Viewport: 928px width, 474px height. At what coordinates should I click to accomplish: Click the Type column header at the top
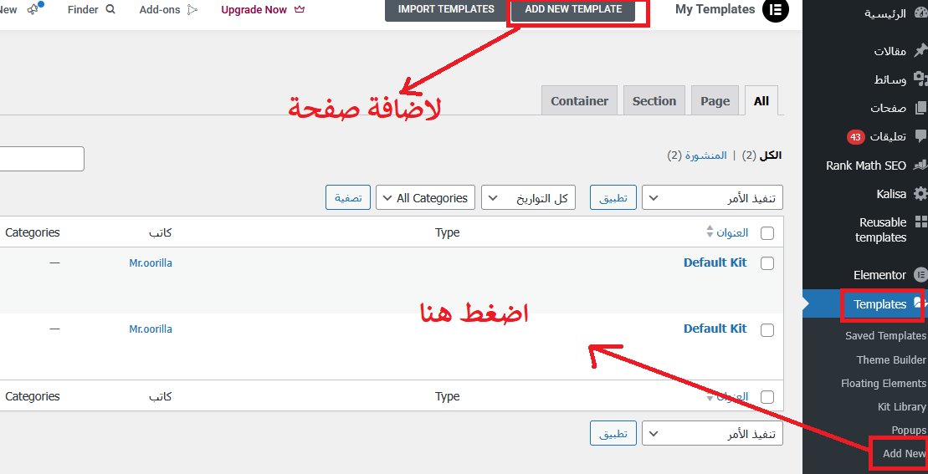447,232
